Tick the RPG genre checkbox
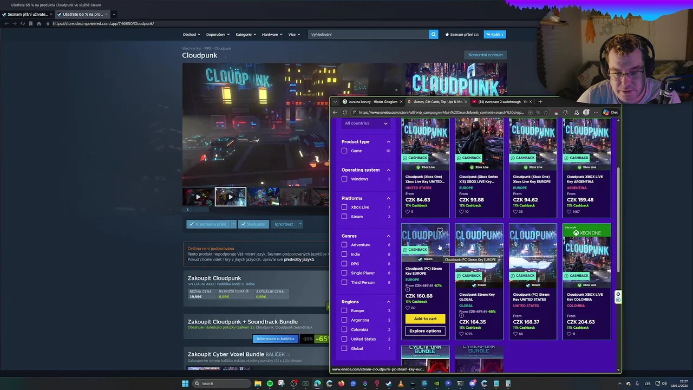Image resolution: width=693 pixels, height=390 pixels. 344,264
